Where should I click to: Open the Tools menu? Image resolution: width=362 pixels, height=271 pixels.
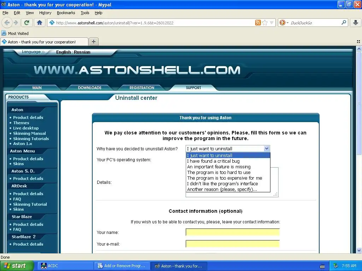[x=85, y=13]
